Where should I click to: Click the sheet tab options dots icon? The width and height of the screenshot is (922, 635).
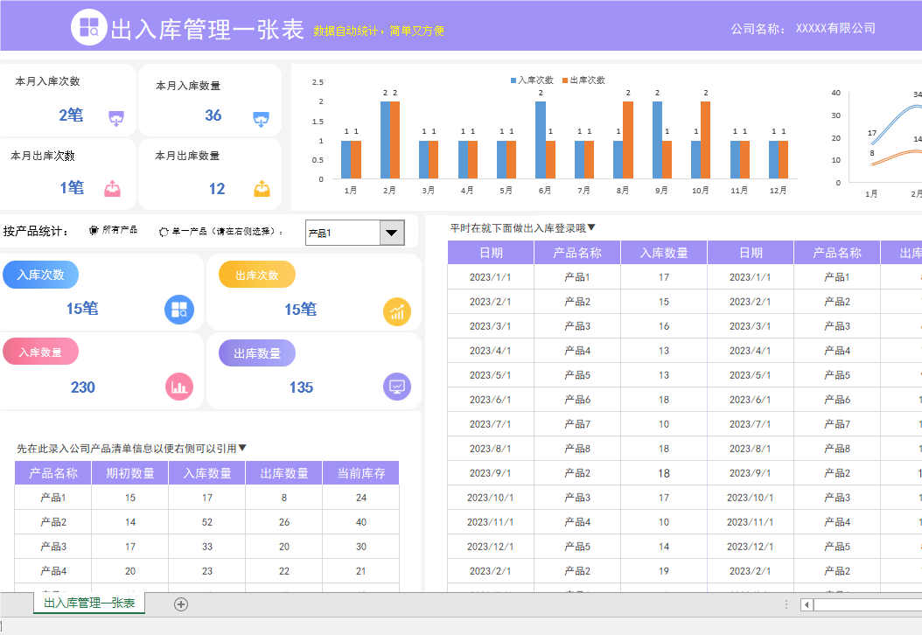[x=786, y=604]
